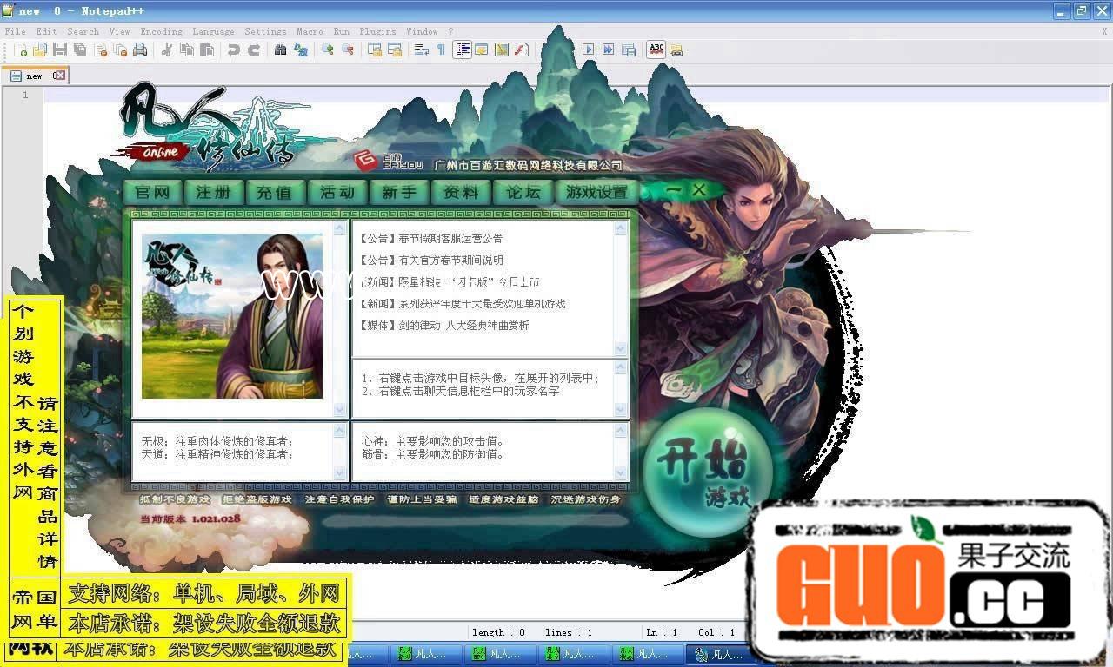Open the Encoding menu

(162, 31)
